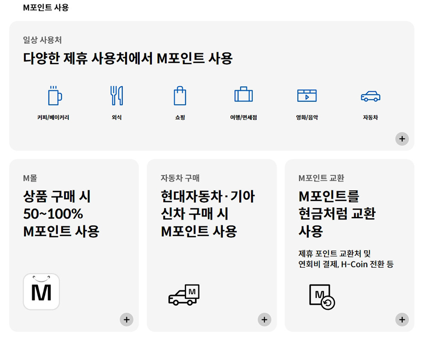427x345 pixels.
Task: Open the 쇼핑 category label
Action: point(180,117)
